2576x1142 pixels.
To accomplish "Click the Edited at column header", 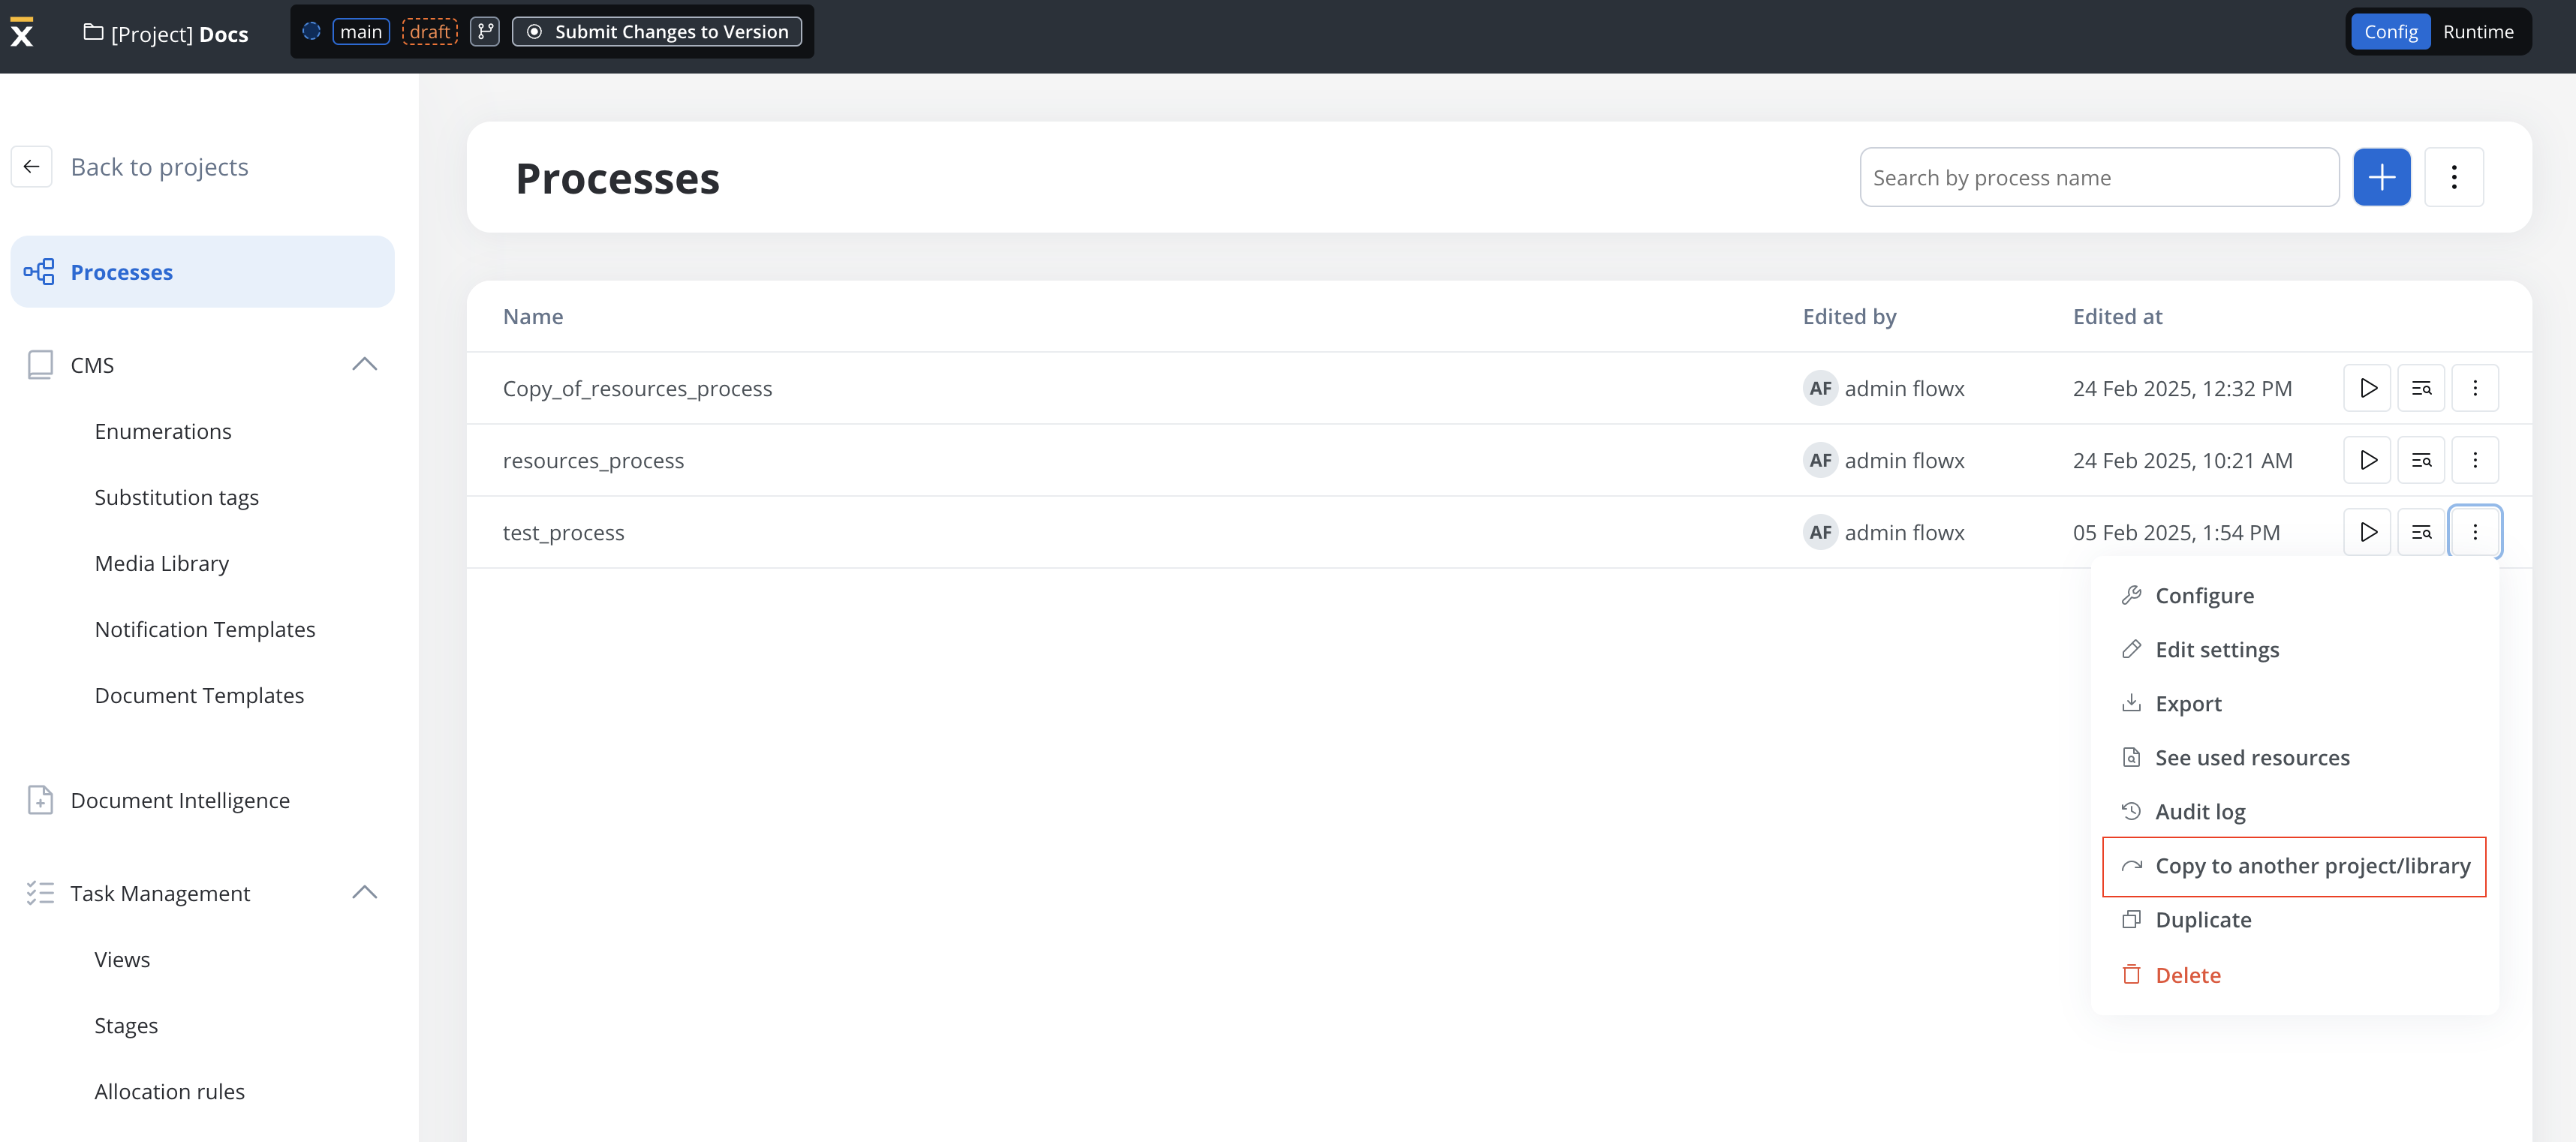I will coord(2117,316).
